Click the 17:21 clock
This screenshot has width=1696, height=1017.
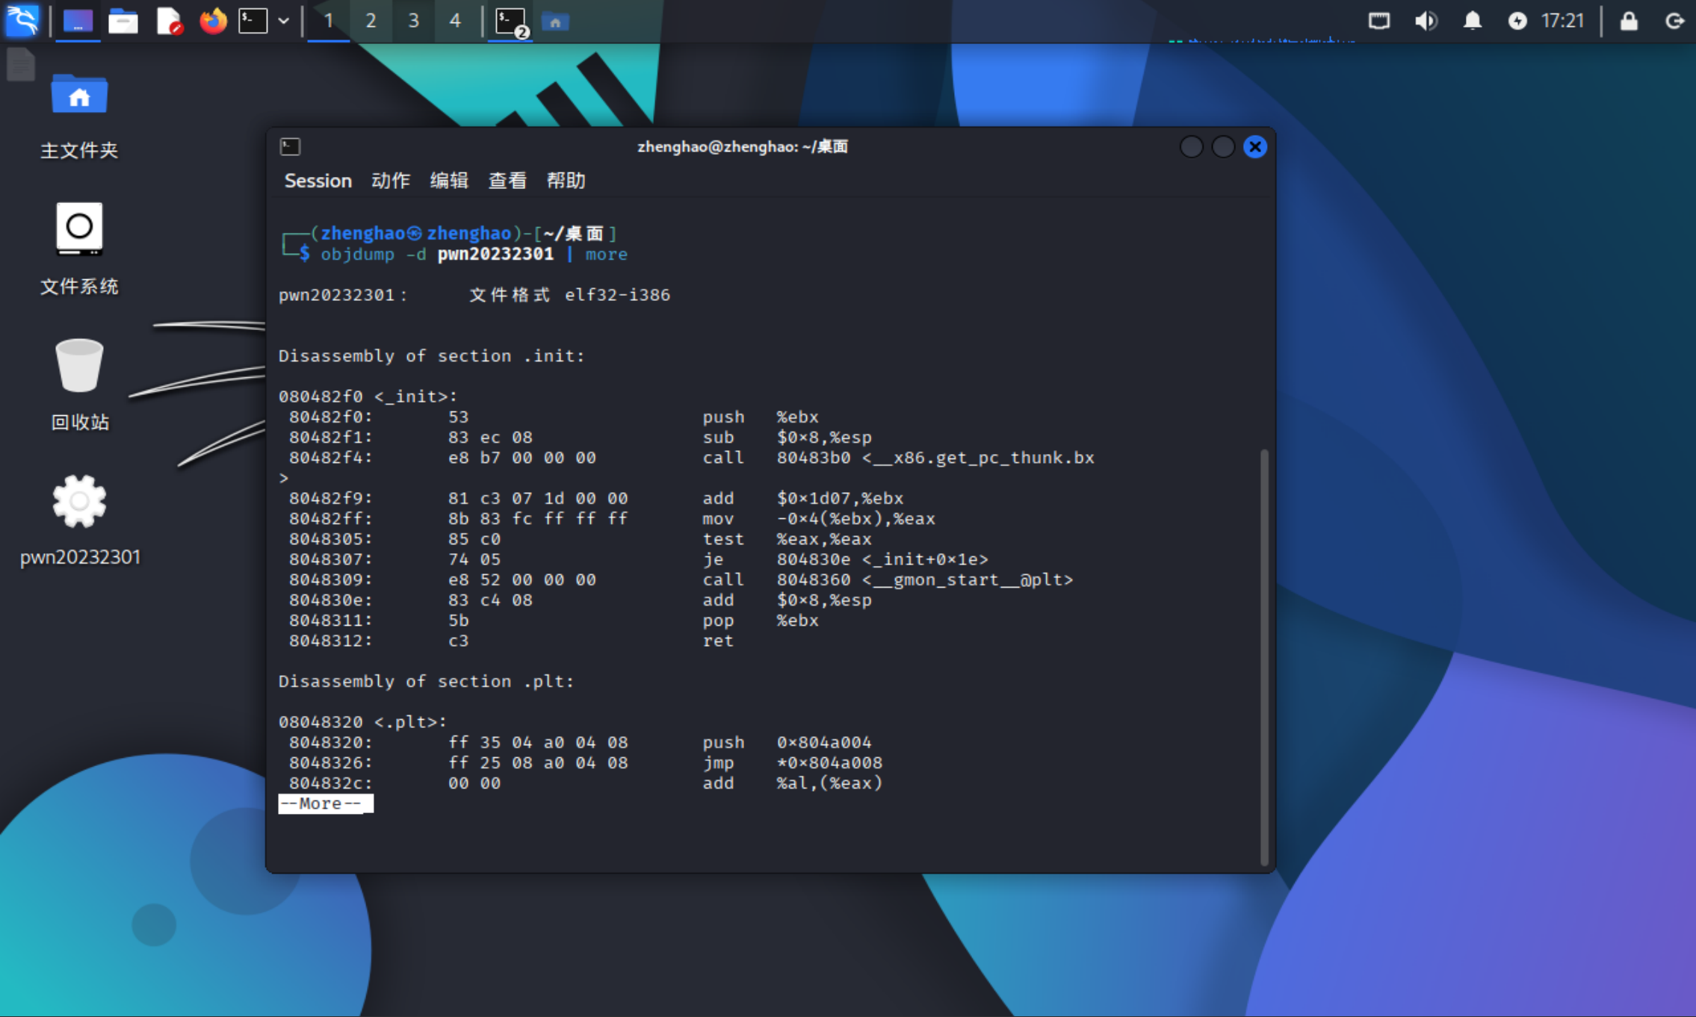(x=1562, y=21)
